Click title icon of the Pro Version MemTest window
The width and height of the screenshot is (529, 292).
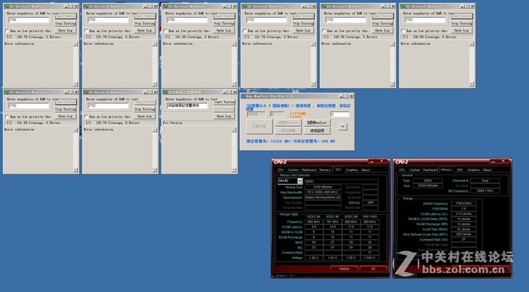point(165,92)
